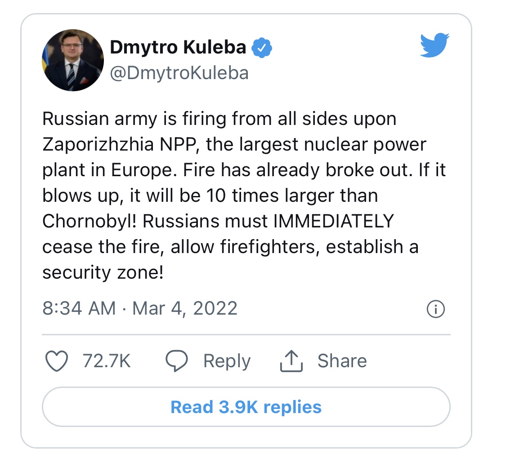The image size is (506, 467).
Task: Click the reply speech bubble icon
Action: 176,361
